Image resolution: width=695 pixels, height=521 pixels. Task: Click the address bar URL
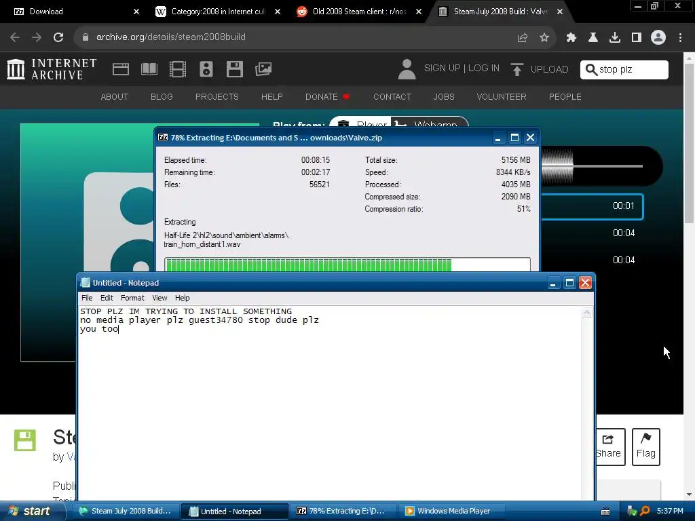pos(170,37)
